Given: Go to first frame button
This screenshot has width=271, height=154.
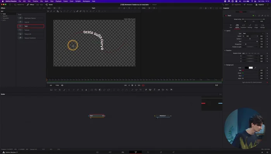Looking at the screenshot, I should click(x=126, y=85).
